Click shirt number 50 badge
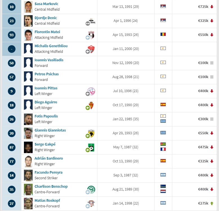 point(12,63)
